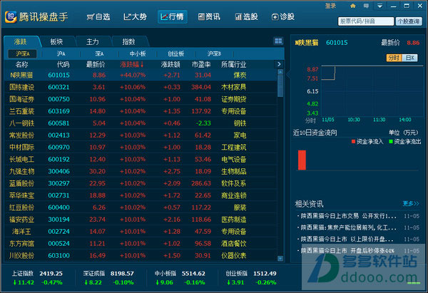Click the home icon in title bar

353,6
